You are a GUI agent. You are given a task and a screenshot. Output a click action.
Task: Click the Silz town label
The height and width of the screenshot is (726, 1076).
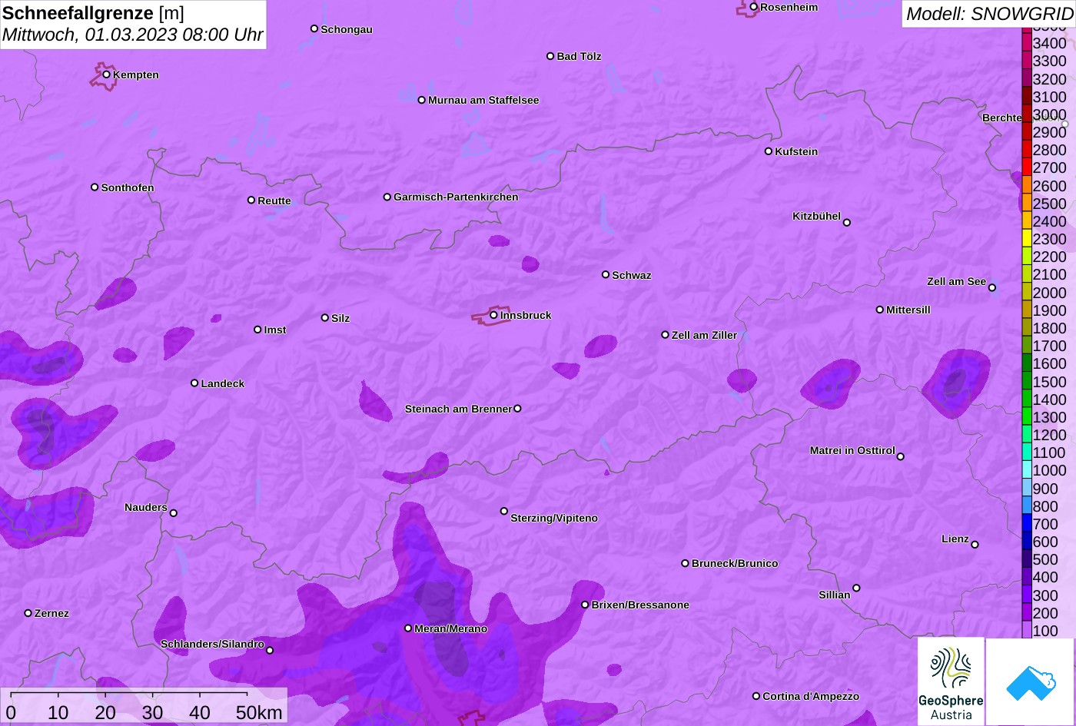[340, 318]
